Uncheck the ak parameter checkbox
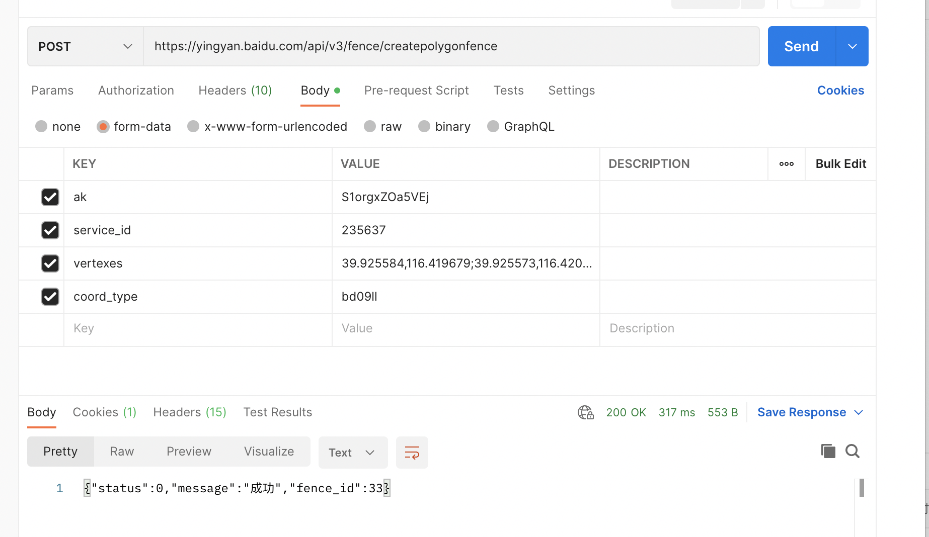929x537 pixels. [50, 197]
